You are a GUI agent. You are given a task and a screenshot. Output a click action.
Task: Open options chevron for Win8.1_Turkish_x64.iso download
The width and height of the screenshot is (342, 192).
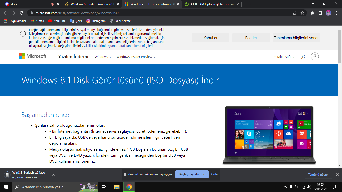click(x=53, y=175)
